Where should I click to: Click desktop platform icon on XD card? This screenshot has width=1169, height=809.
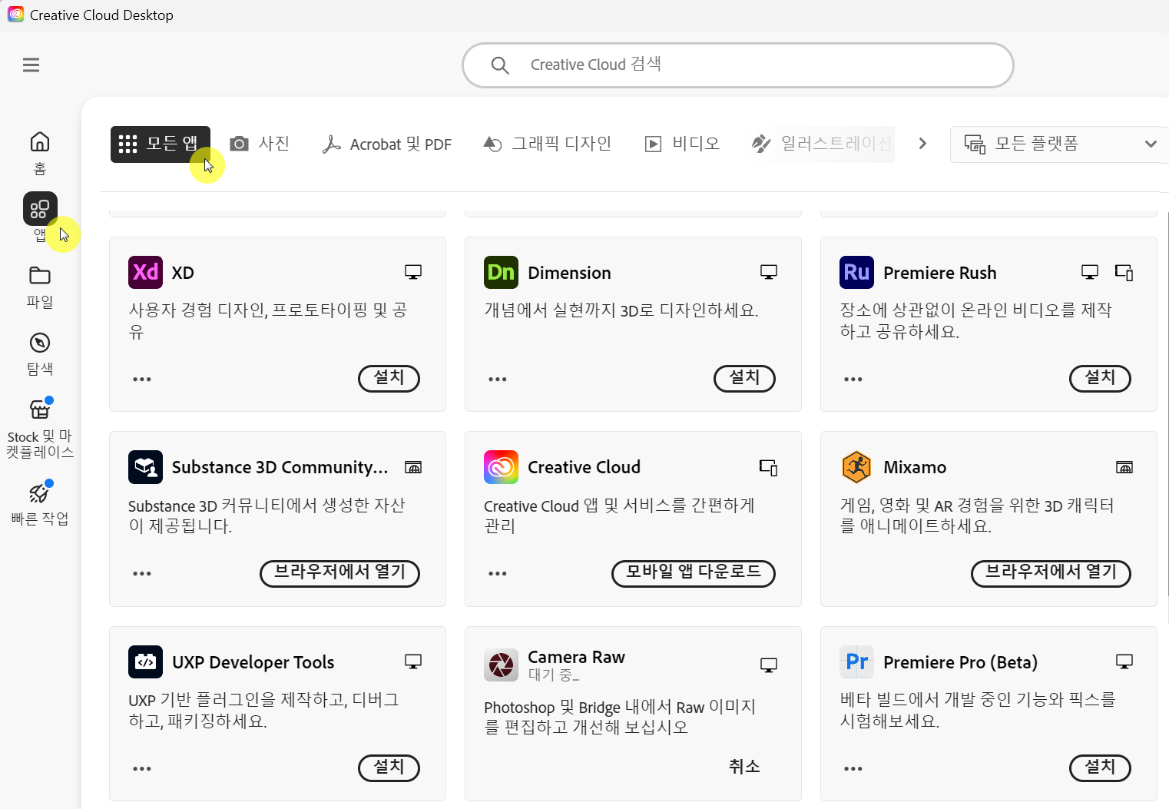(x=413, y=272)
